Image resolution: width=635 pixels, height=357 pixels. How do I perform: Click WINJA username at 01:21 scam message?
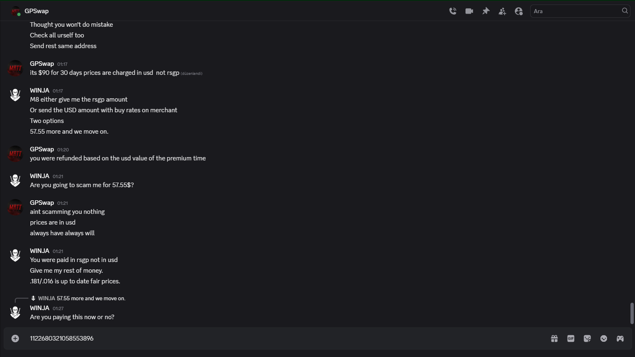[39, 176]
